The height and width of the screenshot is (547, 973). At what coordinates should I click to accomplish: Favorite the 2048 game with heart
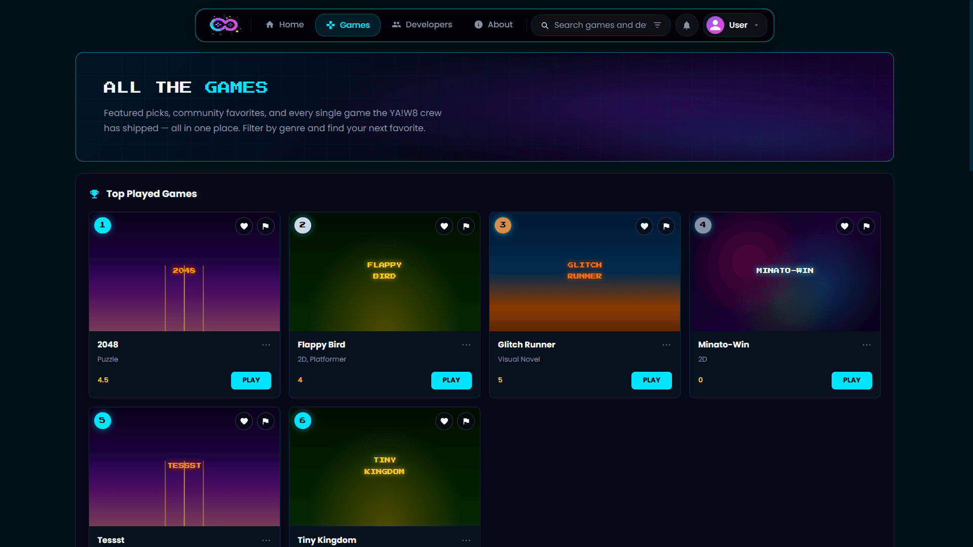[x=244, y=226]
